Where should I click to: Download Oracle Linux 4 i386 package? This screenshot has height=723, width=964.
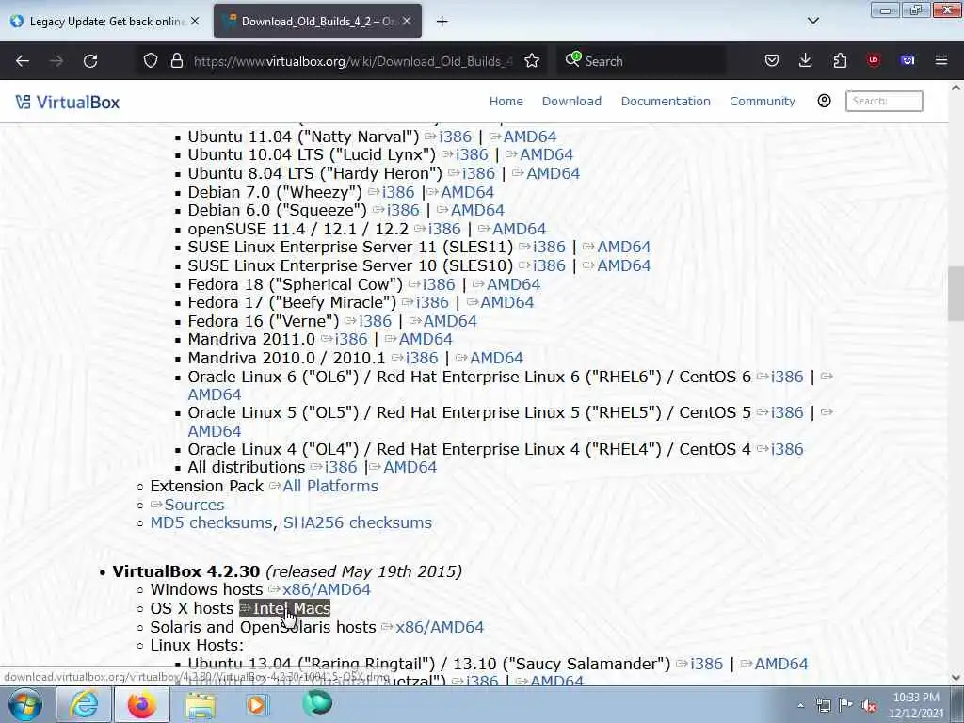coord(787,449)
